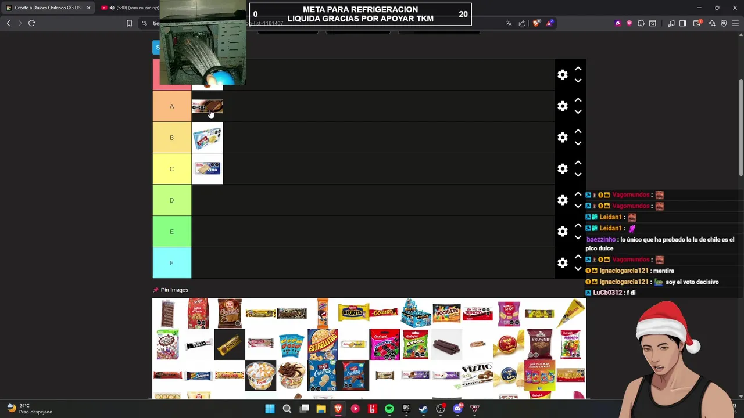Open settings gear for tier F row
This screenshot has width=744, height=418.
[x=562, y=263]
